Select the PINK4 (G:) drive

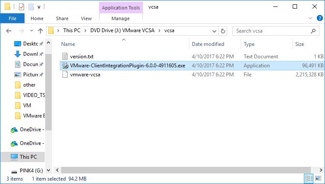click(x=27, y=171)
